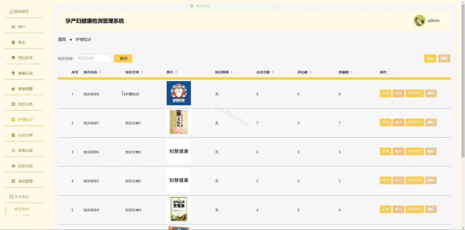The width and height of the screenshot is (465, 230).
Task: Click 查看评论 for row 知识名称7
Action: click(415, 122)
